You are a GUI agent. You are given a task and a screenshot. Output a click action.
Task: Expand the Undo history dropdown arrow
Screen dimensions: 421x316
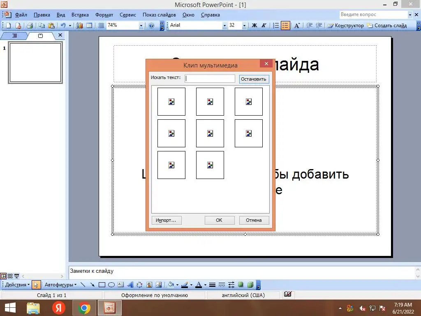pyautogui.click(x=70, y=26)
